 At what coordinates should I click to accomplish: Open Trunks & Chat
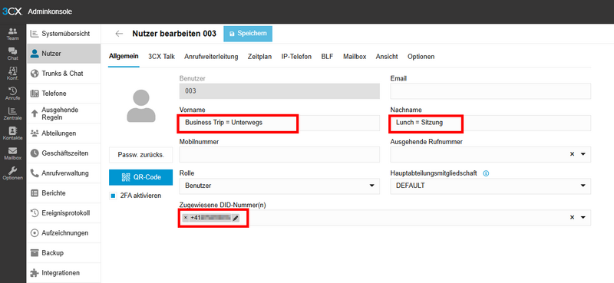[x=64, y=74]
